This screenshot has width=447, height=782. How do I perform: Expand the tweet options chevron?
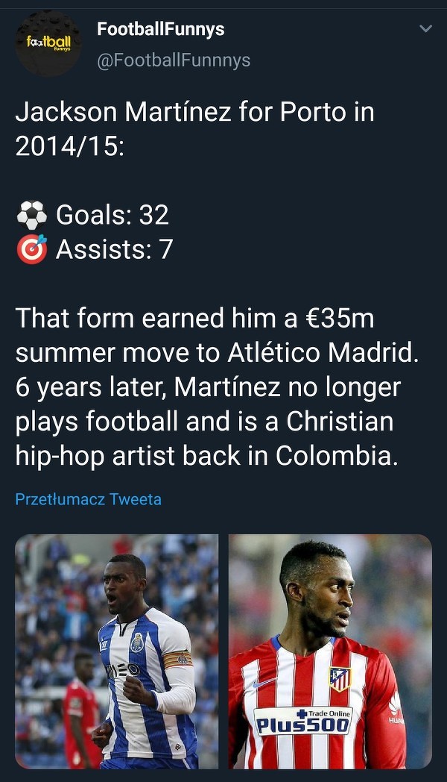[425, 30]
